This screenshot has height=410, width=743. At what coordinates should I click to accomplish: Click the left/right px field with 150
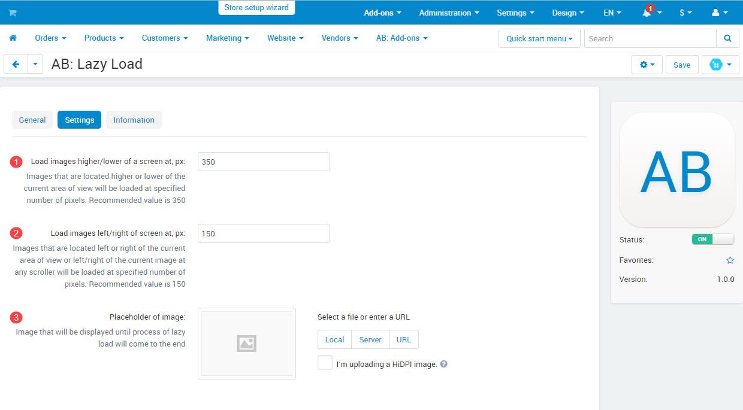[x=264, y=233]
